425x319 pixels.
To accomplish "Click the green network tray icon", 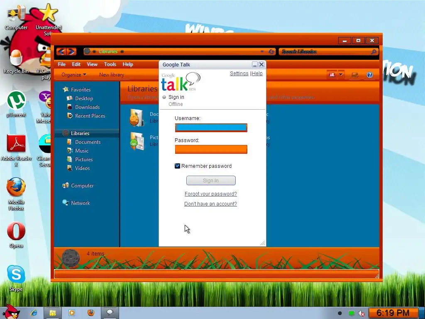I will coord(351,313).
